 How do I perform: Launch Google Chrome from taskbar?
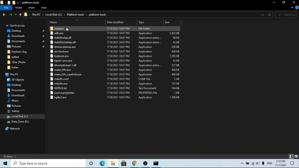tap(135, 163)
